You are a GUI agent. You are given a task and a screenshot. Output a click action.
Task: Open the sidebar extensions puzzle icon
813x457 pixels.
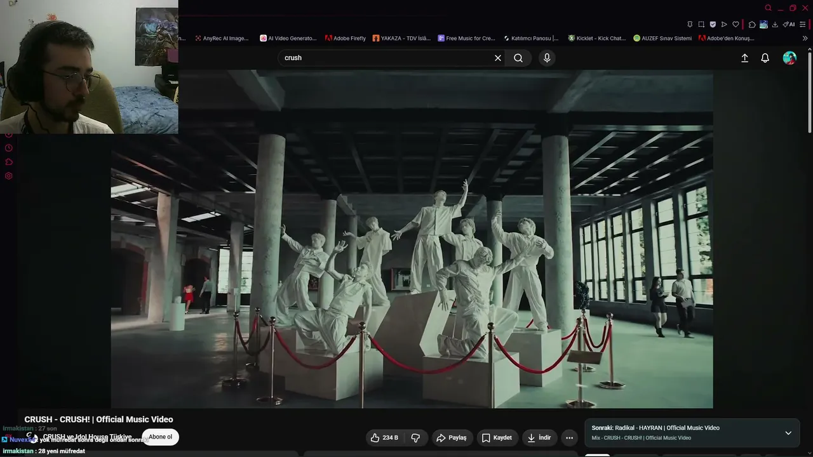[x=9, y=162]
